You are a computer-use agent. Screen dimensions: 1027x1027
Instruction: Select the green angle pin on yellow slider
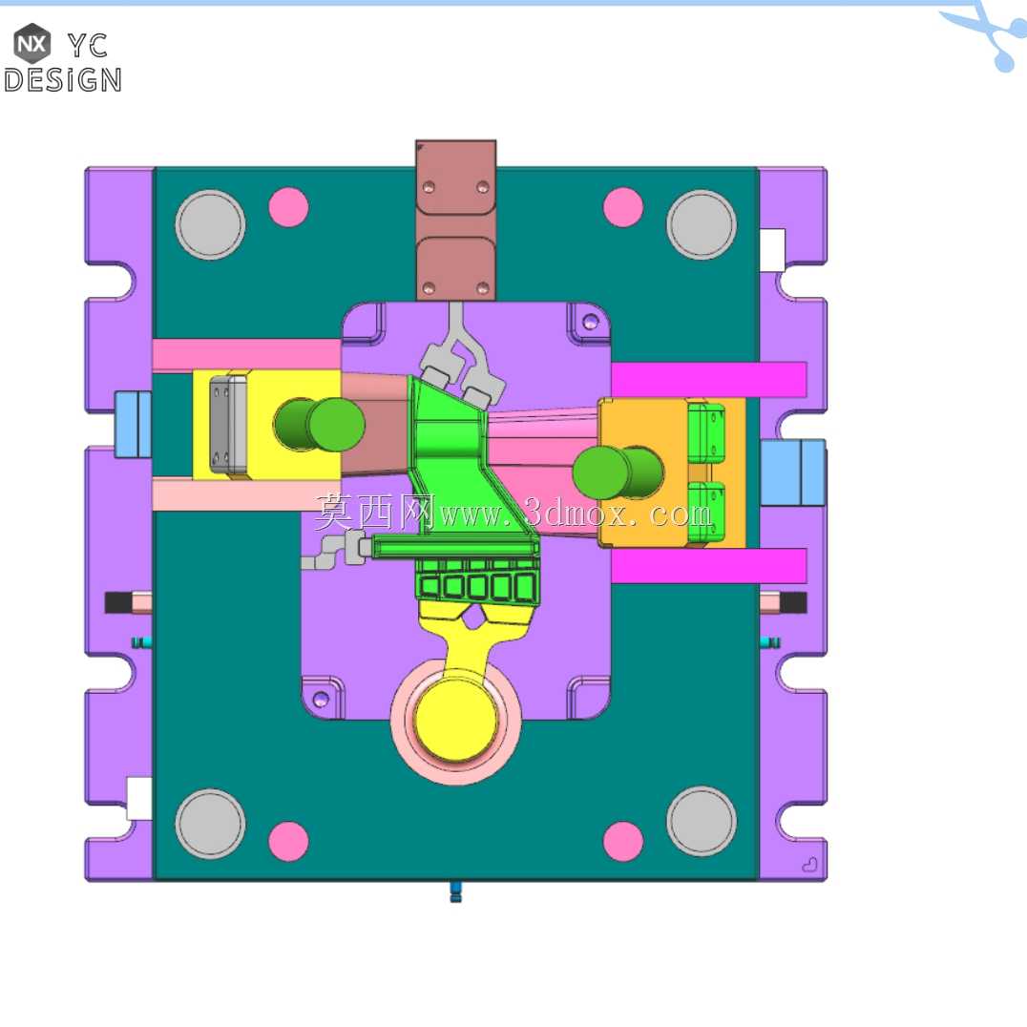click(x=319, y=425)
